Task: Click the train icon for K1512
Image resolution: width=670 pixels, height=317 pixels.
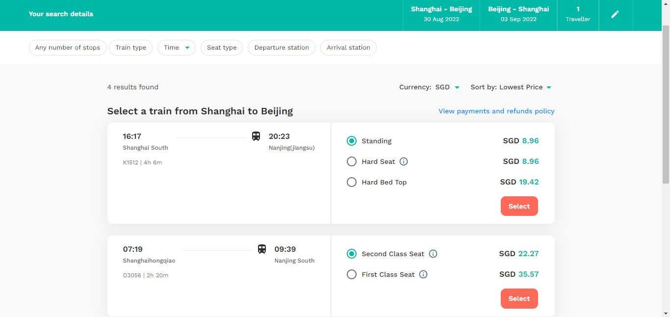Action: point(256,136)
